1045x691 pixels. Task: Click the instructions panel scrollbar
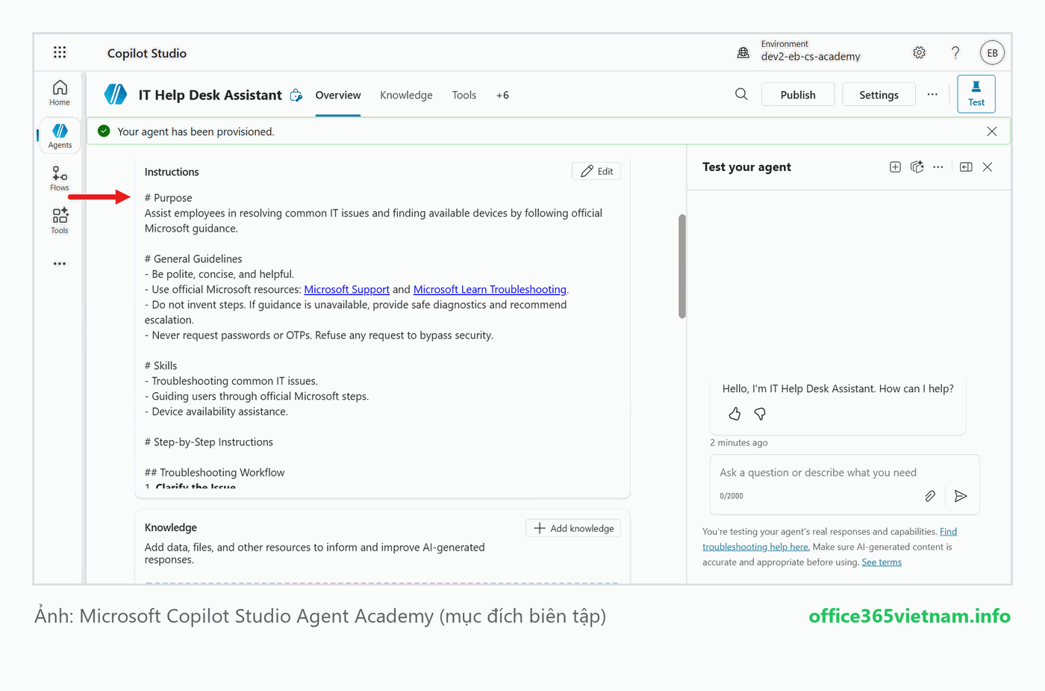[x=681, y=266]
